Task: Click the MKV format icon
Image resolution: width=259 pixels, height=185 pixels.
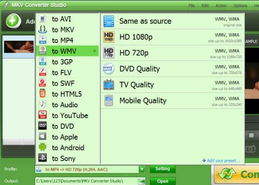Action: (x=43, y=30)
